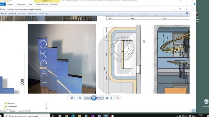Switch to the Поделиться ribbon tab
209x117 pixels.
(21, 4)
